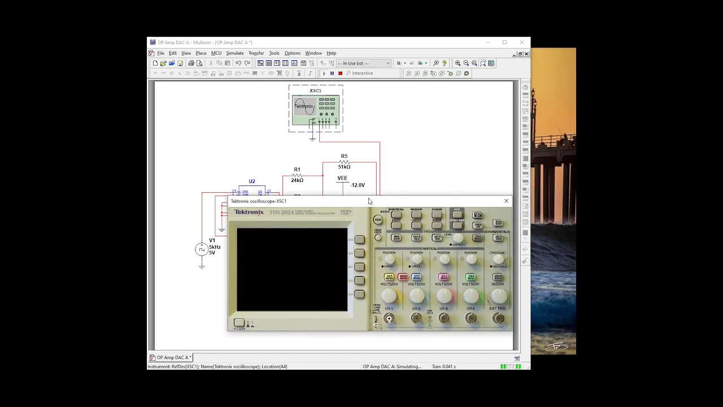
Task: Click the SEC/DIV horizontal knob
Action: [x=498, y=296]
